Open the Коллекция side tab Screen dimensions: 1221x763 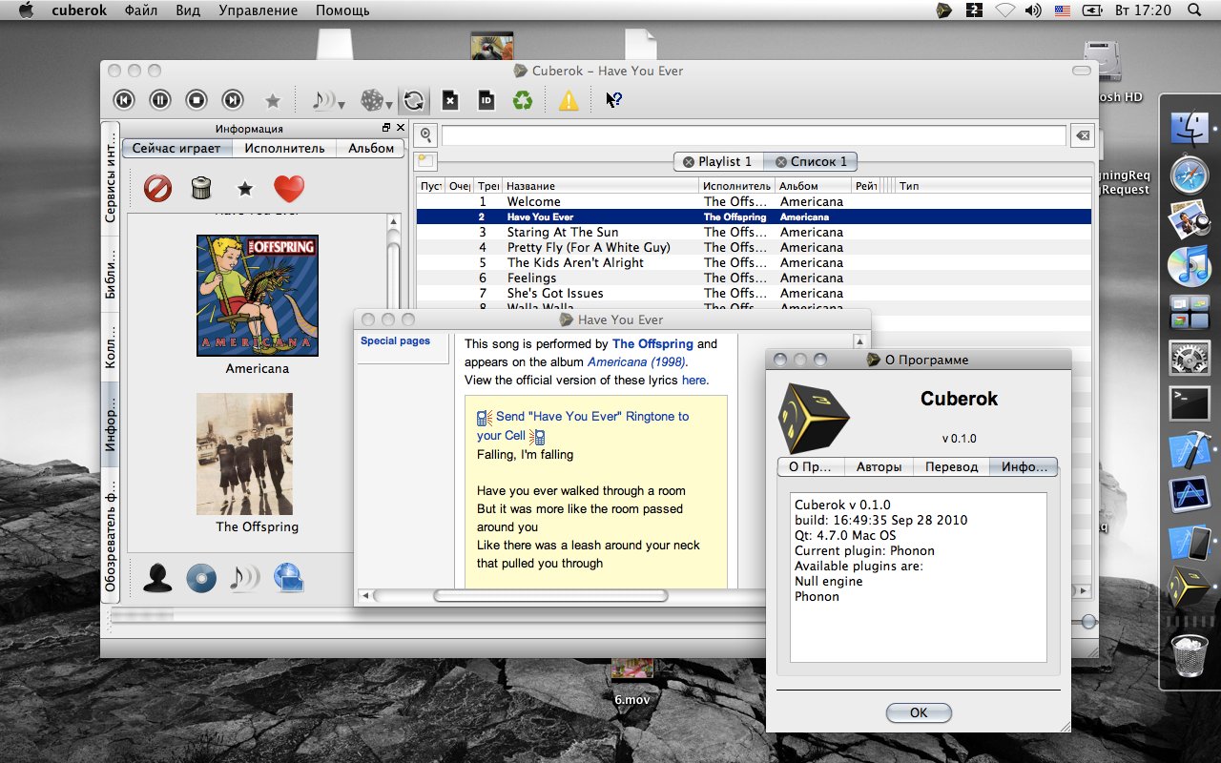click(111, 346)
